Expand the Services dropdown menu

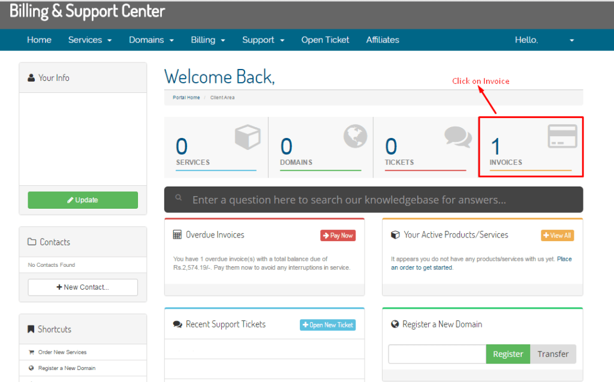[x=90, y=40]
